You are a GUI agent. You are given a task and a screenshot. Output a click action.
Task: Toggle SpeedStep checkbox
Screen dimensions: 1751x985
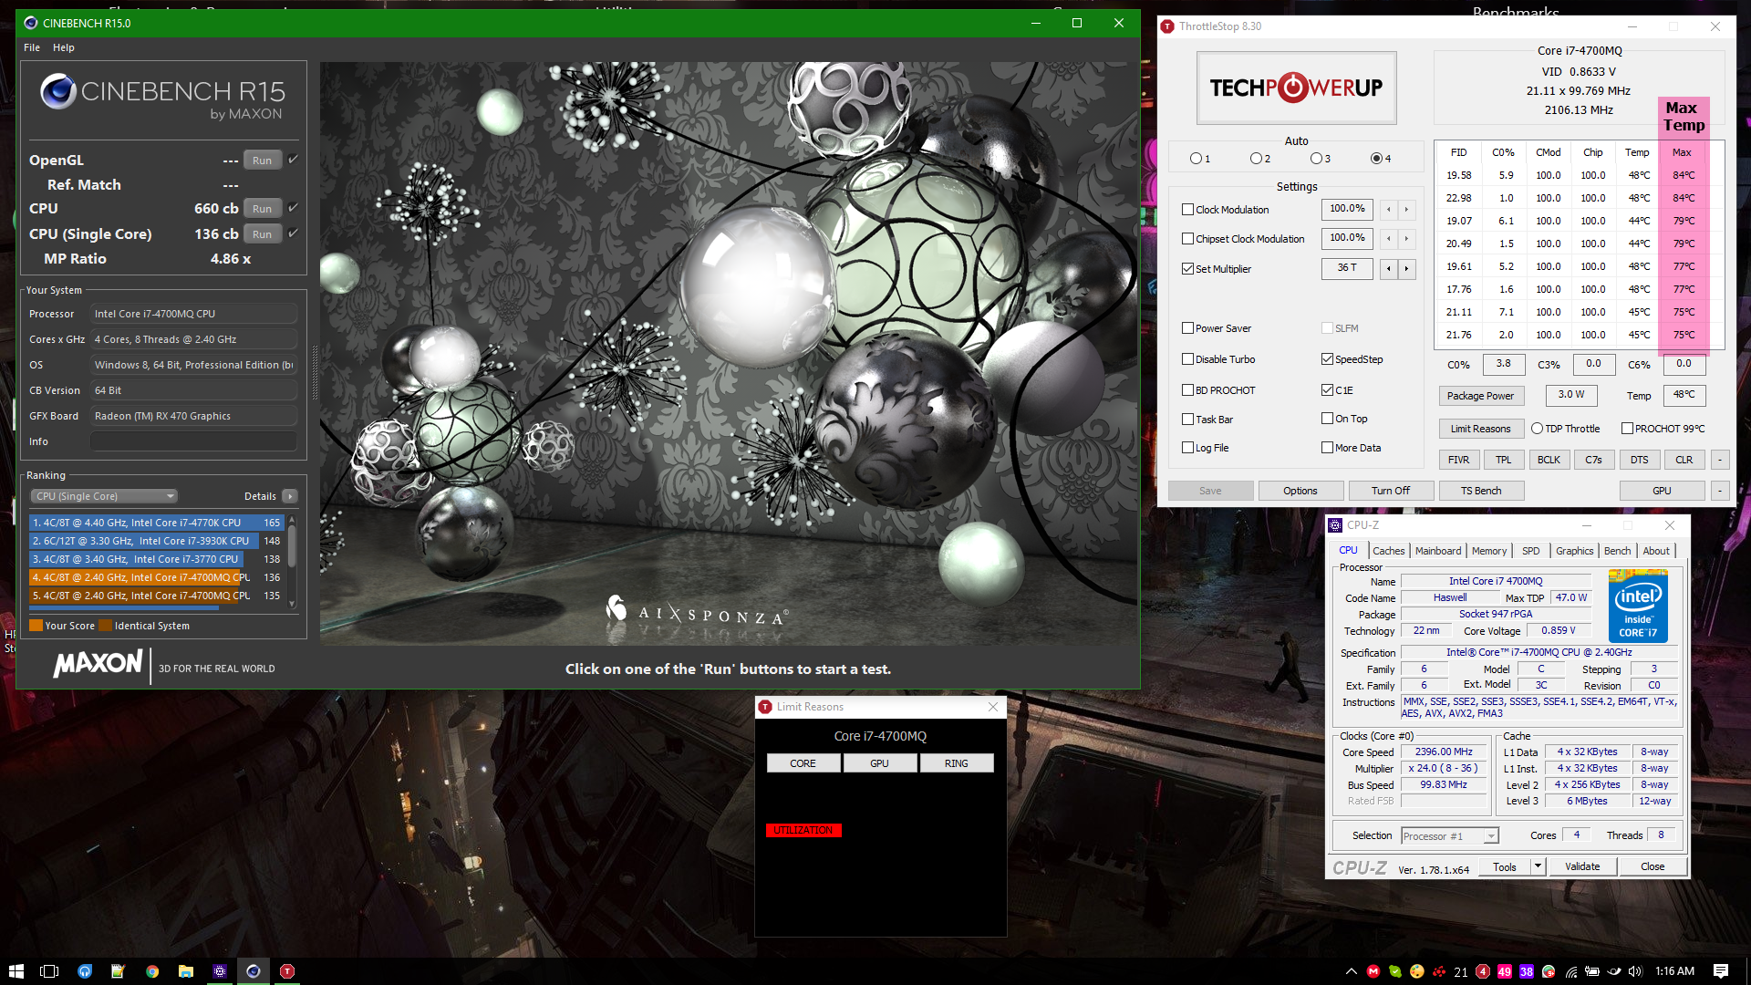click(x=1327, y=359)
